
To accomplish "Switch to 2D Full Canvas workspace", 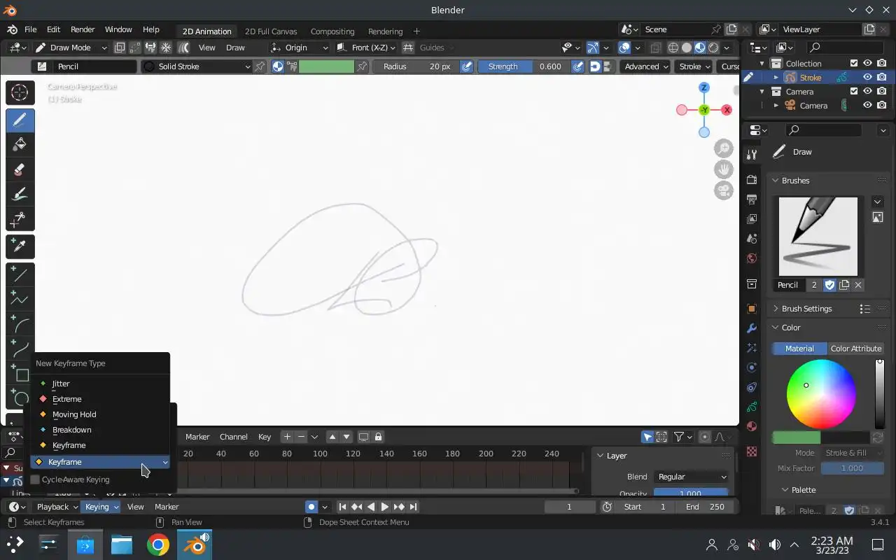I will (271, 31).
